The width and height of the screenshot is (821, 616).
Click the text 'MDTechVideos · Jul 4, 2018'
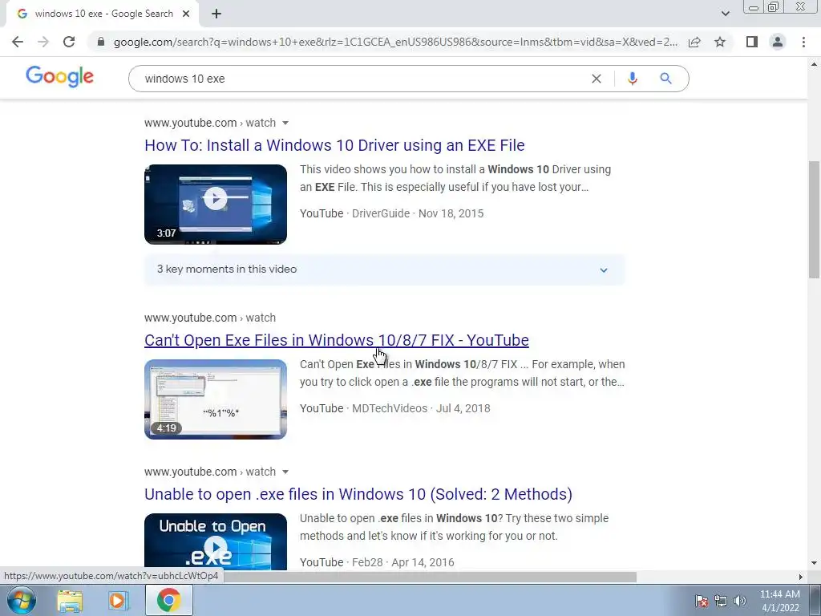pos(421,408)
